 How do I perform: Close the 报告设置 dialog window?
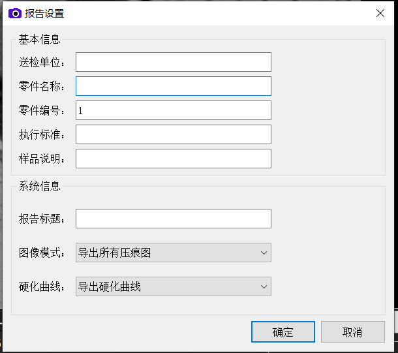[x=380, y=13]
